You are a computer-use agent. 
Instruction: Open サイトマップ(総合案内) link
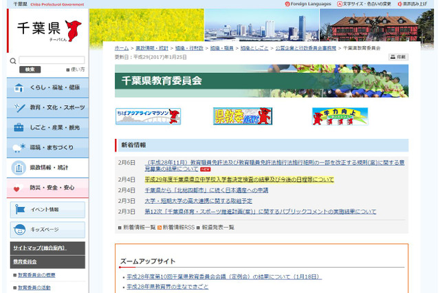pos(39,248)
